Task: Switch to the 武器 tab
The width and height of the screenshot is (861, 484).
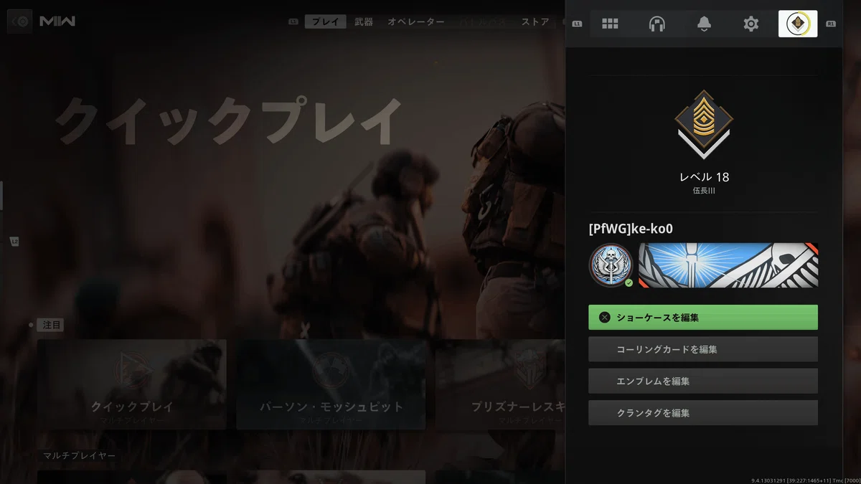Action: [364, 22]
